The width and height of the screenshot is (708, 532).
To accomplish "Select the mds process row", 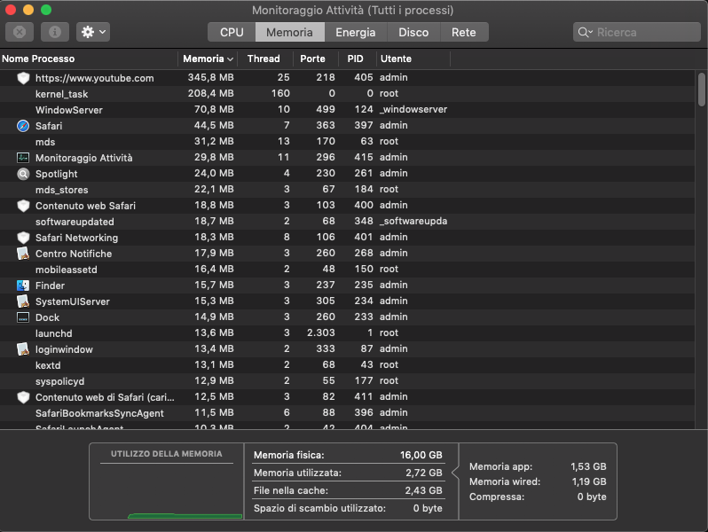I will click(x=347, y=142).
